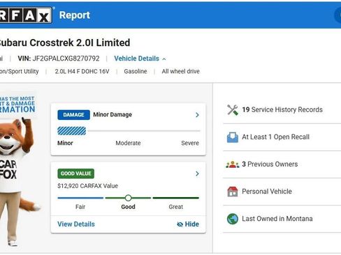Click the Minor Damage heading text
The width and height of the screenshot is (341, 255).
coord(113,114)
